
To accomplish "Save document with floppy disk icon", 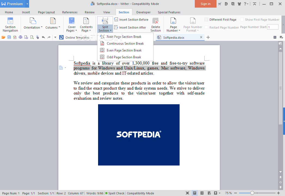I will (x=9, y=37).
